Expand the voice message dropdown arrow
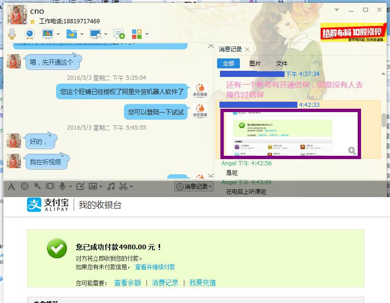Image resolution: width=390 pixels, height=303 pixels. (70, 186)
